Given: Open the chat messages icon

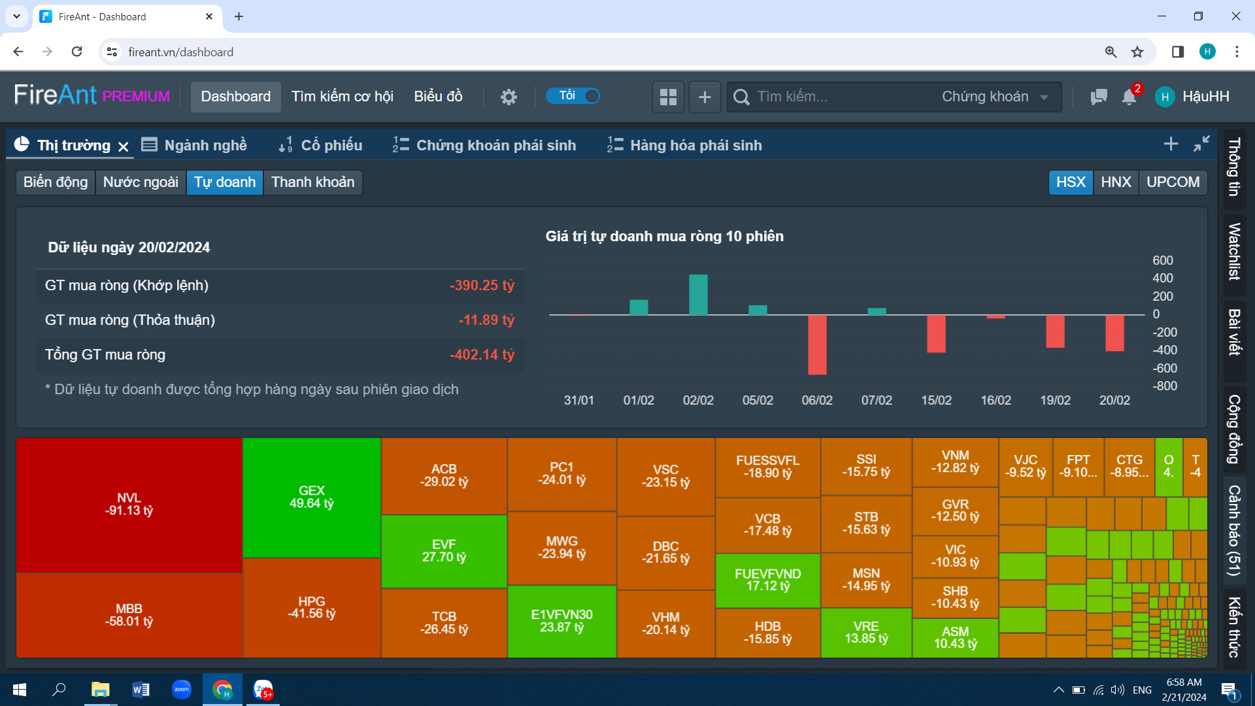Looking at the screenshot, I should 1099,97.
